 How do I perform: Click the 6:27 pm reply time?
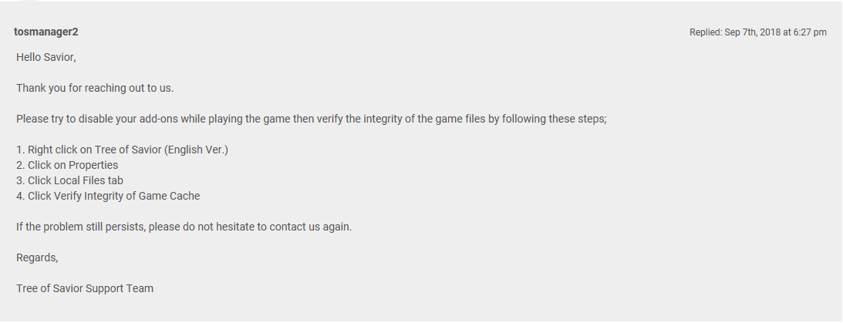pos(810,32)
